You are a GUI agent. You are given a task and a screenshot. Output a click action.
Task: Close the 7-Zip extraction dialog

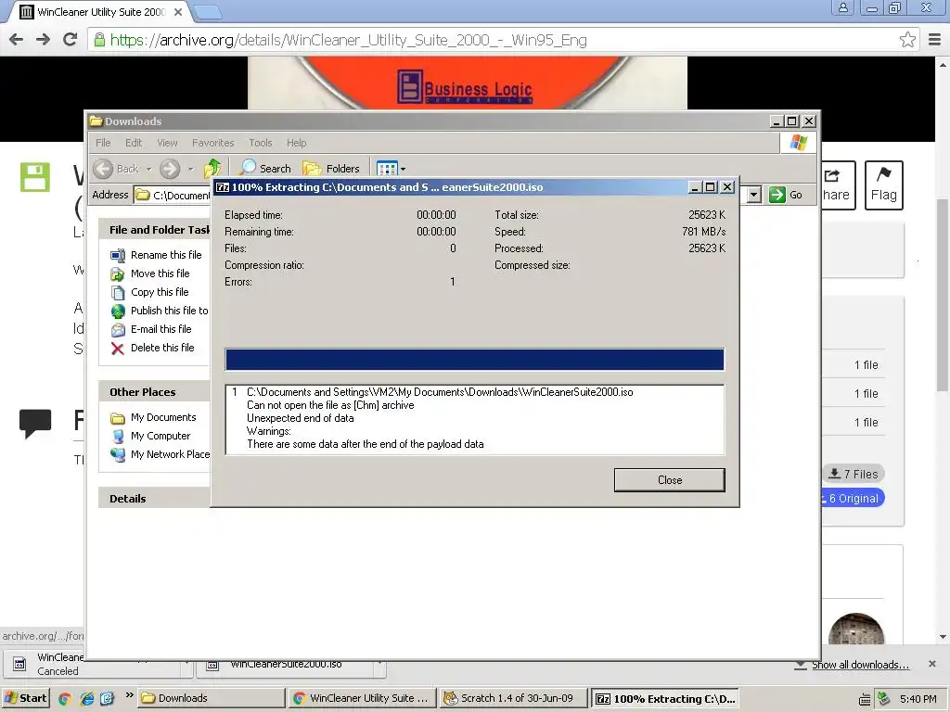coord(669,479)
